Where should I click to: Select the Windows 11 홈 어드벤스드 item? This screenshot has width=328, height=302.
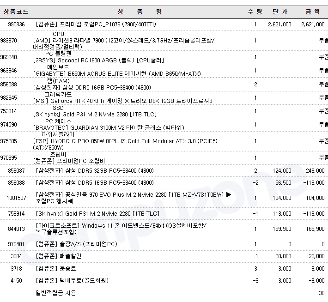121,226
